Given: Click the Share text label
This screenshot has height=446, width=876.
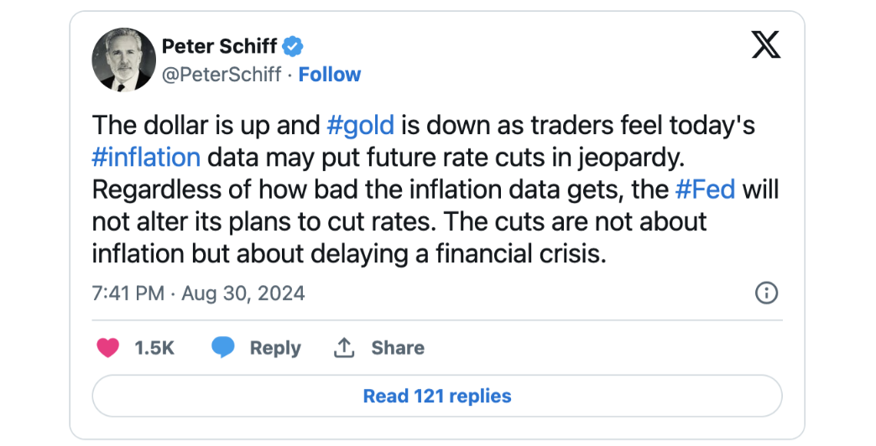Looking at the screenshot, I should click(x=398, y=348).
